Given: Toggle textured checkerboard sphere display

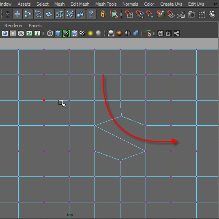Looking at the screenshot, I should click(82, 33).
